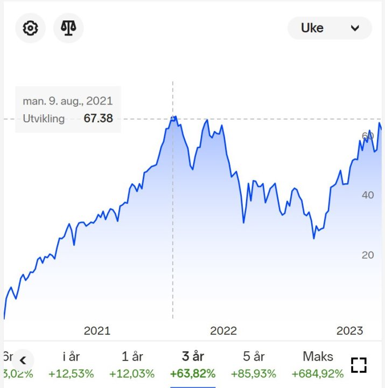Select the "3 år" period tab

click(x=193, y=364)
